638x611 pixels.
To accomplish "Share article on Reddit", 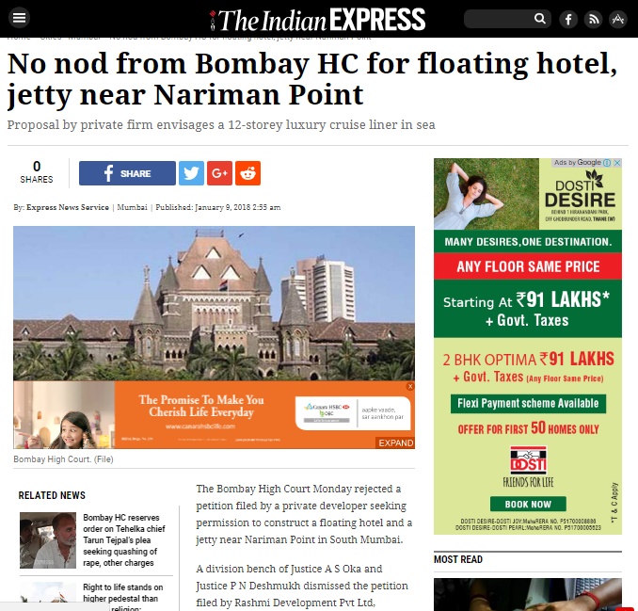I will (x=247, y=173).
